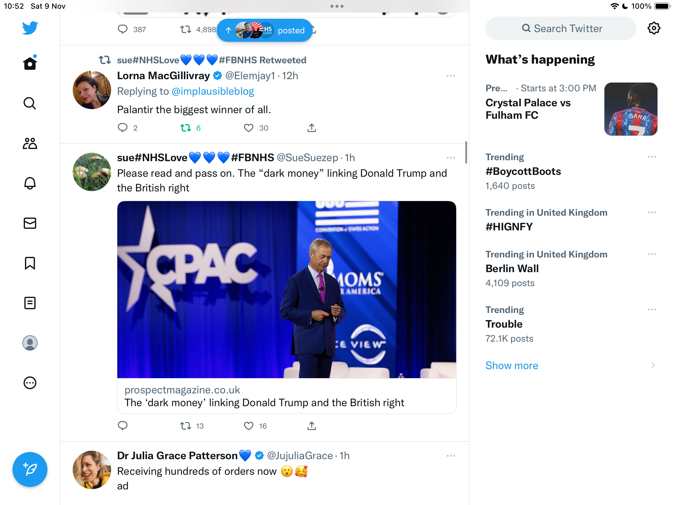Viewport: 674px width, 505px height.
Task: Click the Search Twitter field
Action: click(561, 28)
